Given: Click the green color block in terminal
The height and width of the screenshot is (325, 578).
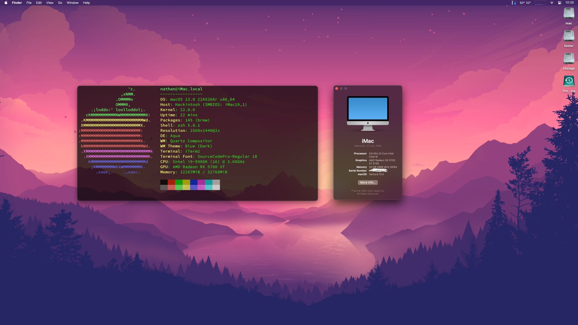Looking at the screenshot, I should 179,182.
